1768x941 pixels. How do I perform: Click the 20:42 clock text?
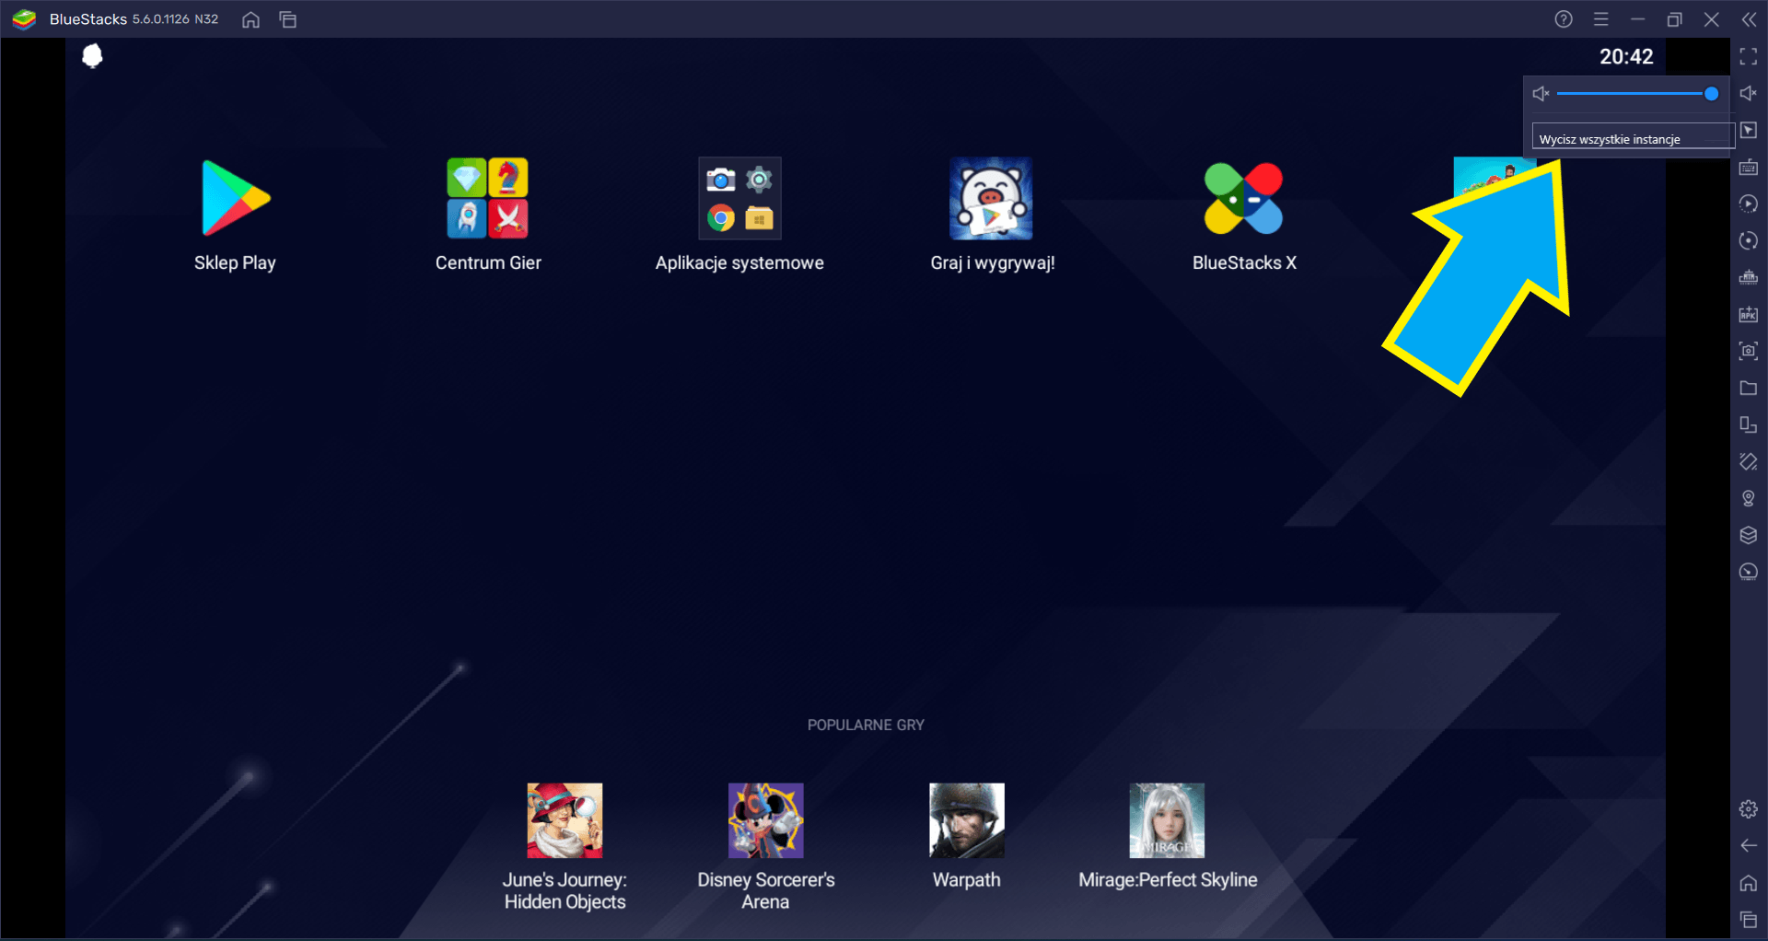[x=1626, y=57]
